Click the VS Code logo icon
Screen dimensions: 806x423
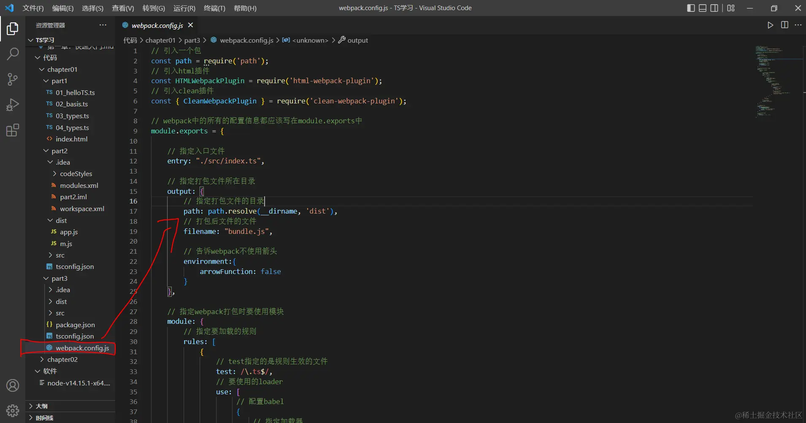pos(9,8)
